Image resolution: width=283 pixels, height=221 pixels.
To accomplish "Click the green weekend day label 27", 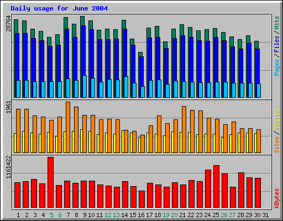I will pos(232,215).
